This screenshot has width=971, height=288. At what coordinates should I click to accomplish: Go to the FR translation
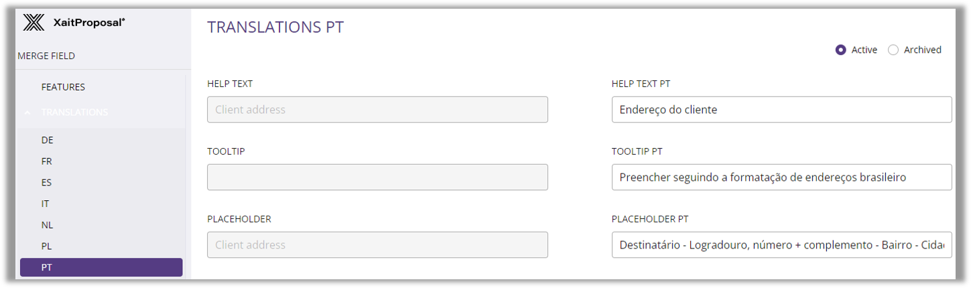coord(47,161)
